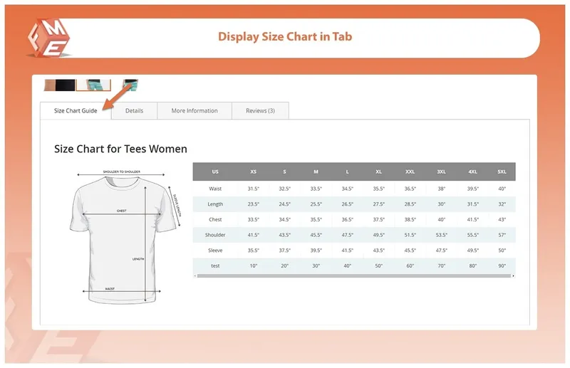Click the 'Display Size Chart in Tab' title
This screenshot has height=368, width=570.
(x=285, y=37)
